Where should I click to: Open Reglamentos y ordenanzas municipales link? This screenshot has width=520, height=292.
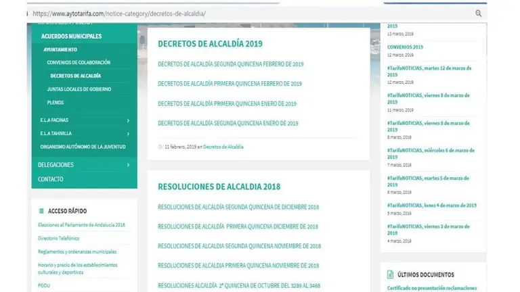click(77, 251)
